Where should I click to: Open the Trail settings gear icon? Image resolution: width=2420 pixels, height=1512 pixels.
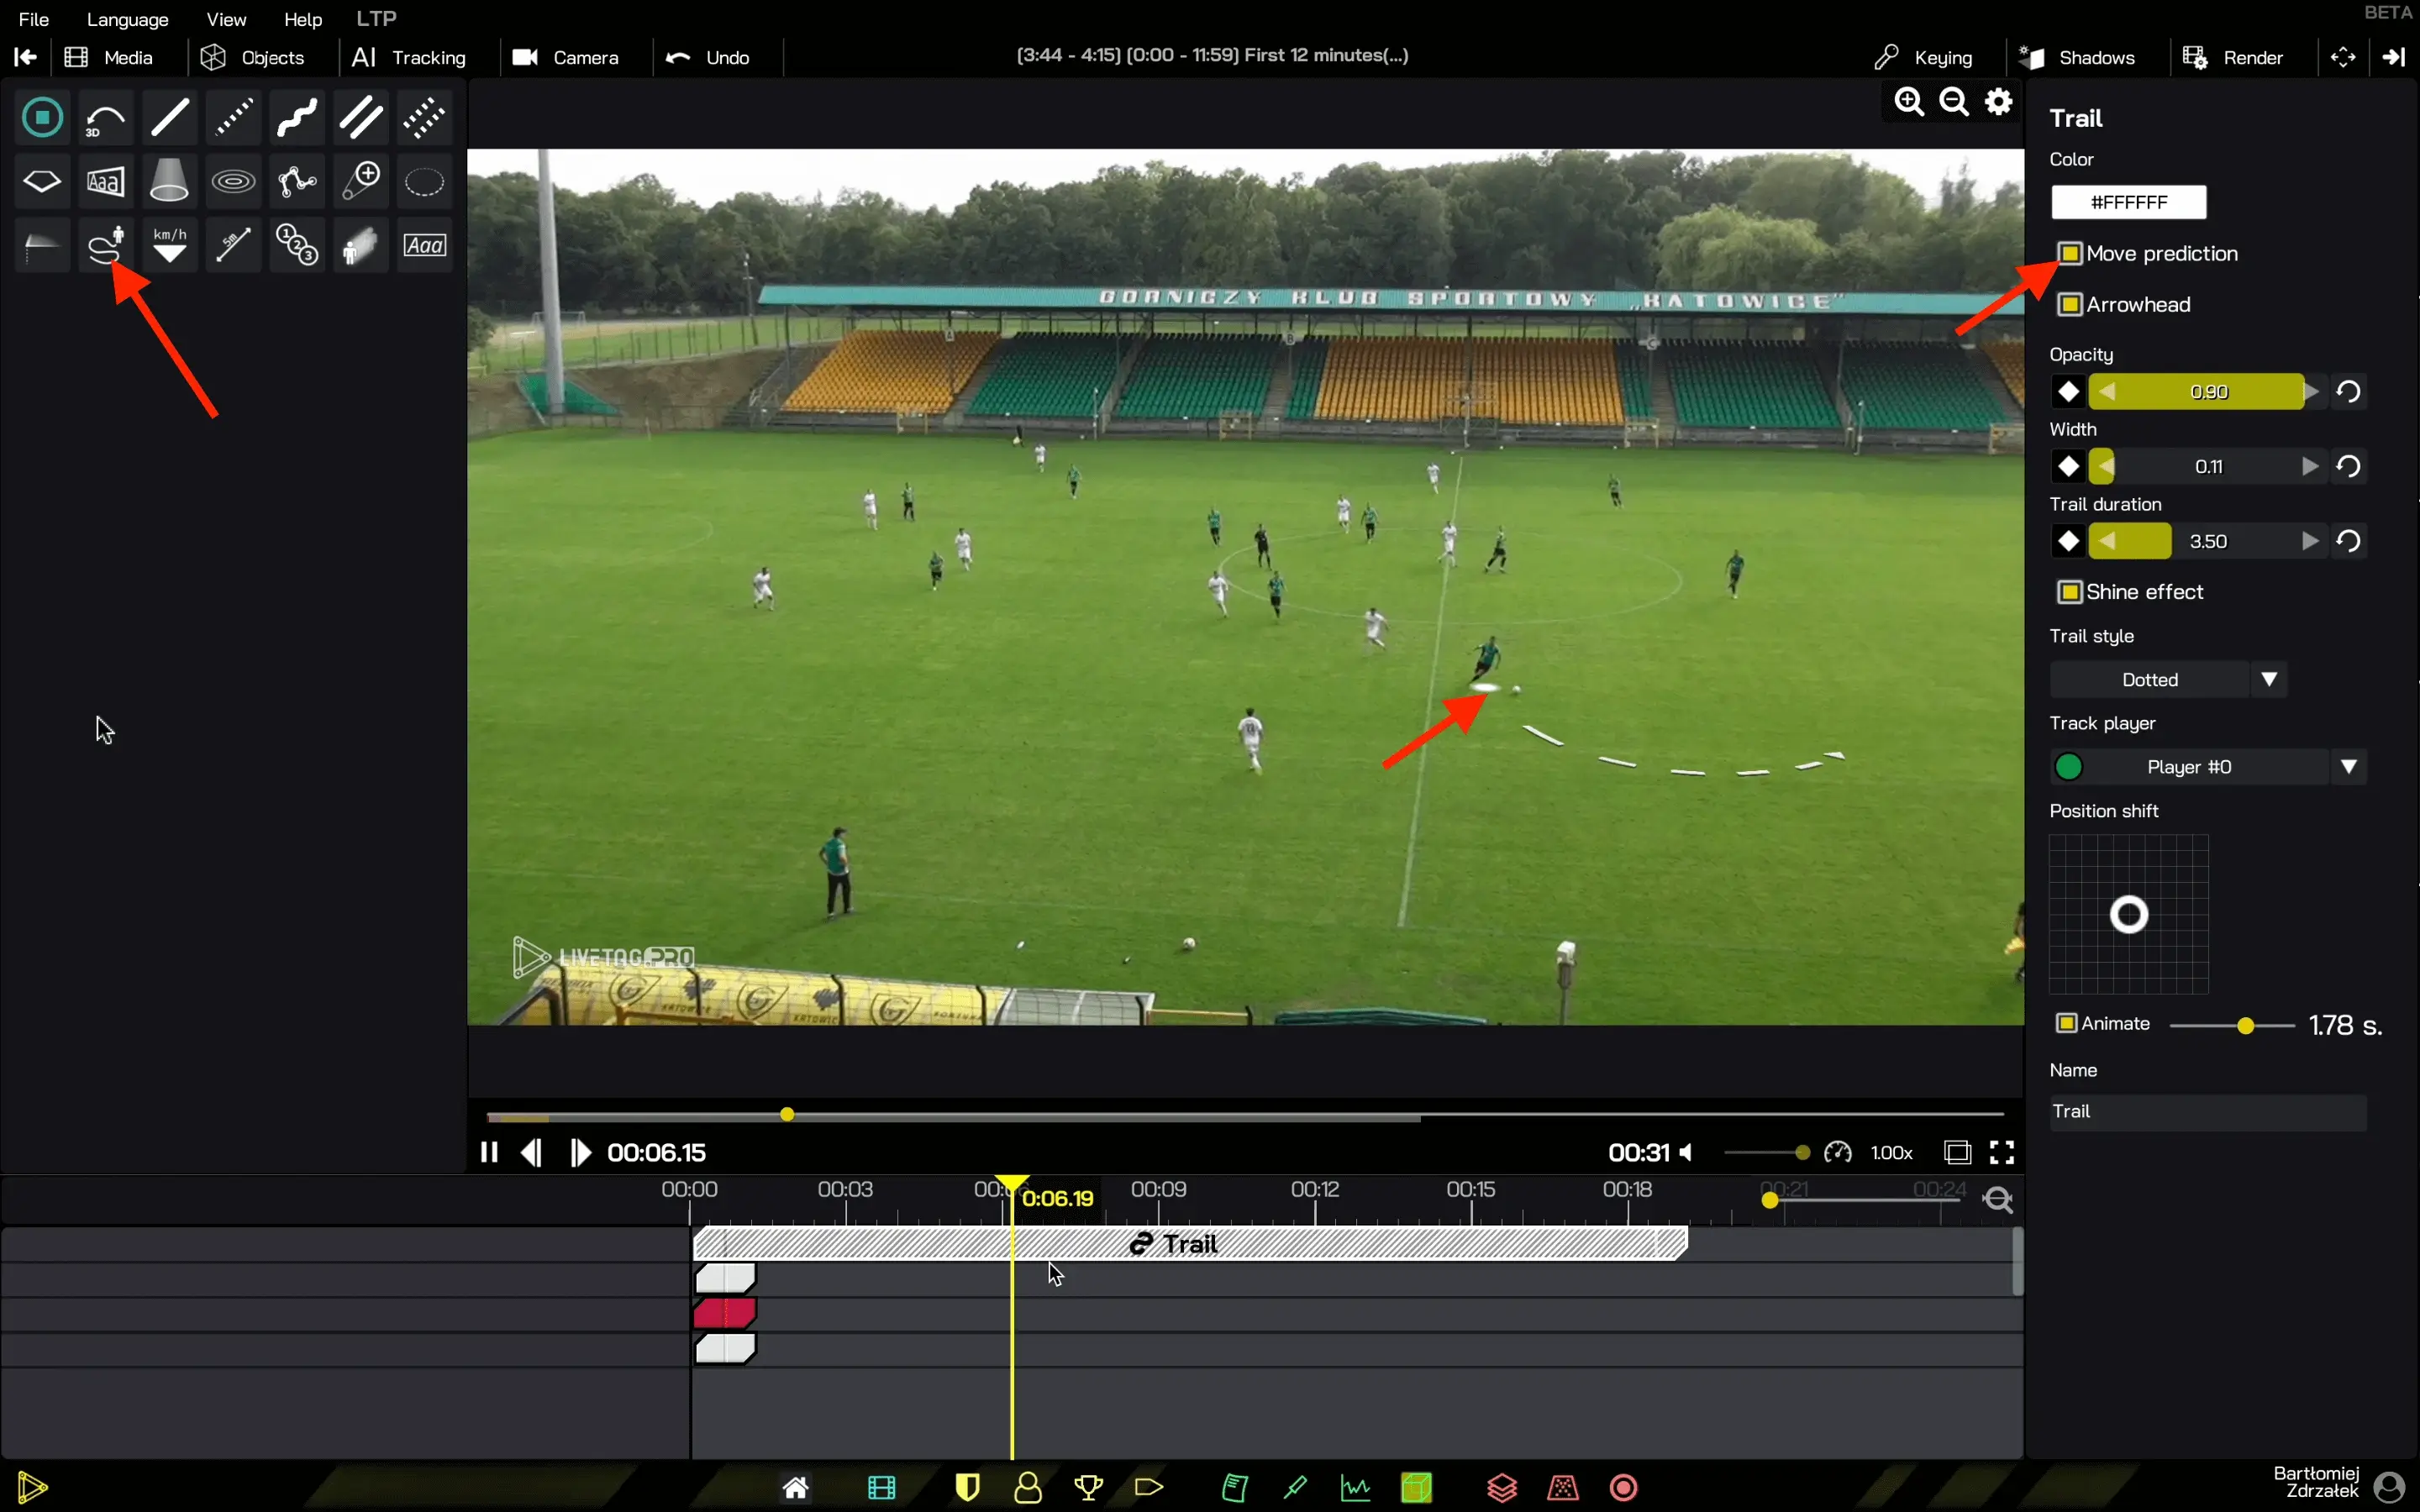point(1999,101)
